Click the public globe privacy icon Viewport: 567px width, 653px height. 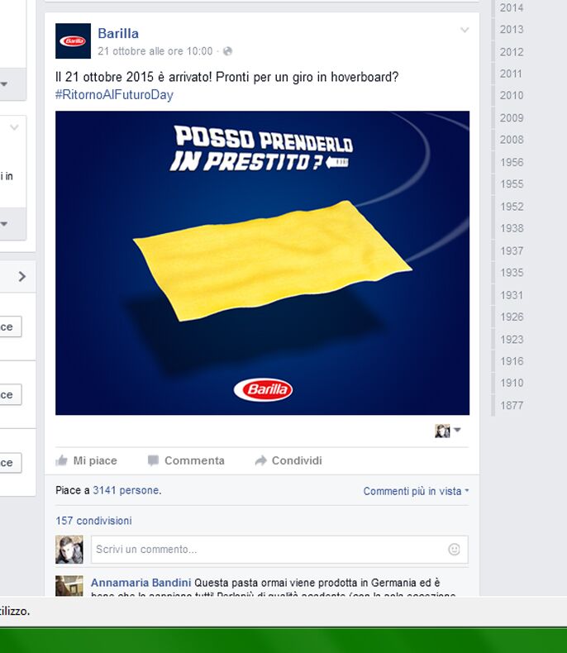(227, 51)
